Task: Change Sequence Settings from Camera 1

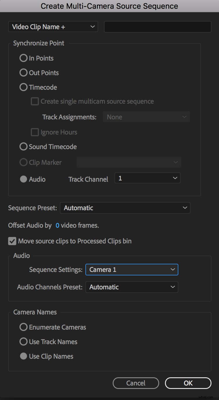Action: pyautogui.click(x=132, y=270)
